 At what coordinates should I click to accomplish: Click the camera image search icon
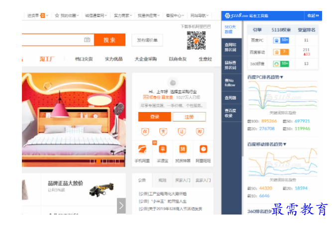(87, 40)
